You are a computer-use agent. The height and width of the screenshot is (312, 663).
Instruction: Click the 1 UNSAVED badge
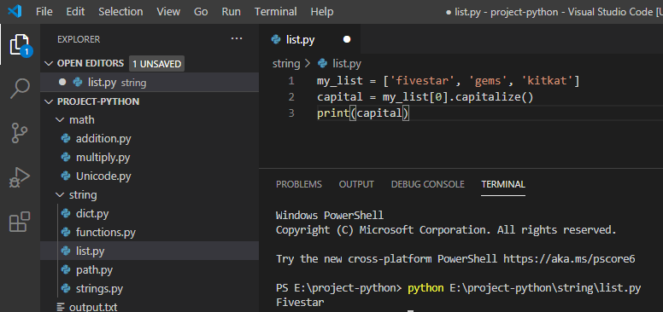point(156,64)
